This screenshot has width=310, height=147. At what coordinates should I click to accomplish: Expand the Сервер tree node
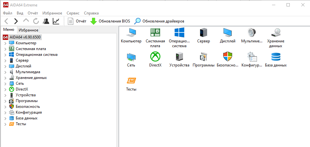click(5, 60)
